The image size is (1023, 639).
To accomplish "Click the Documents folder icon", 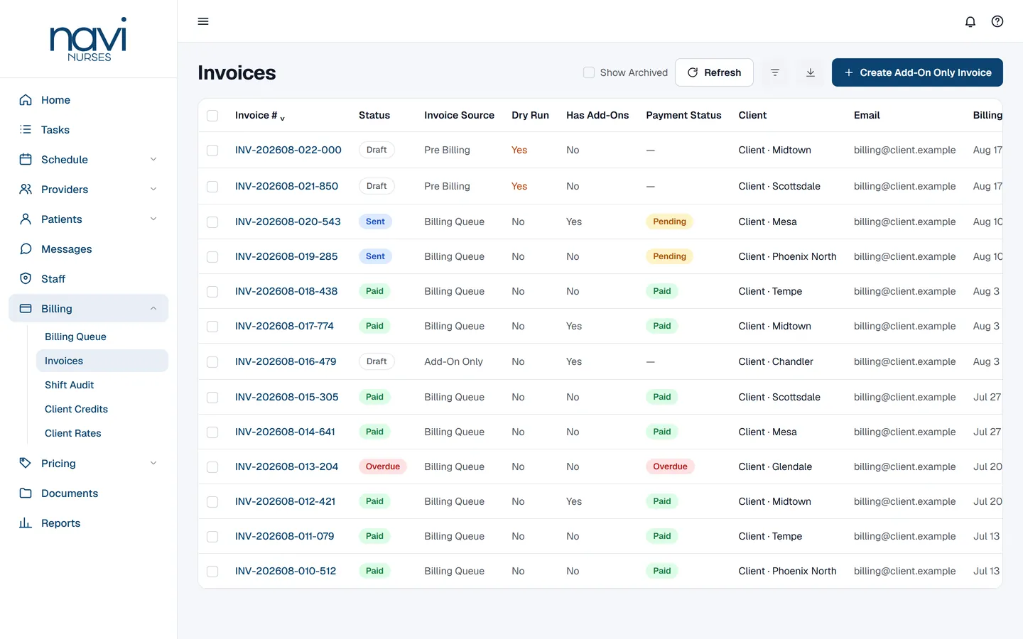I will pos(26,493).
